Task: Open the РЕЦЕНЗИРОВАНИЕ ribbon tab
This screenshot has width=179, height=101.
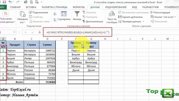Action: (116, 7)
